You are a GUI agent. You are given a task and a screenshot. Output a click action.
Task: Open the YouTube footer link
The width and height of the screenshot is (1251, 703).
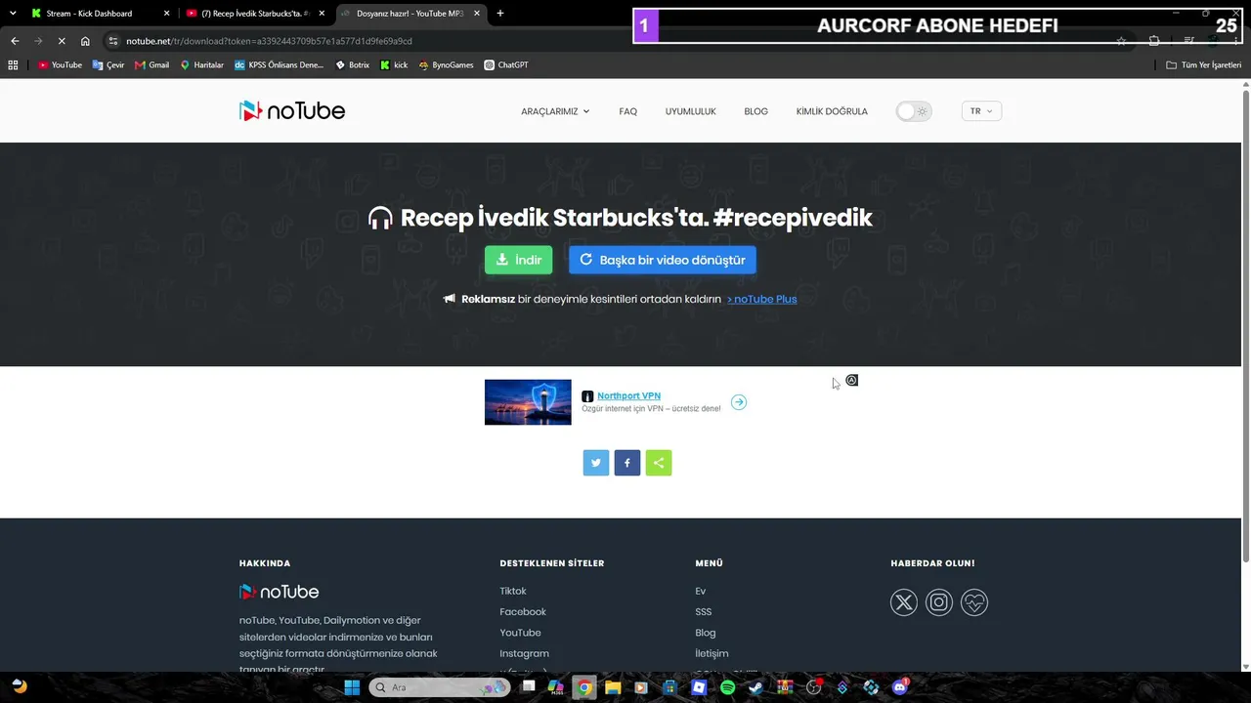pos(520,633)
